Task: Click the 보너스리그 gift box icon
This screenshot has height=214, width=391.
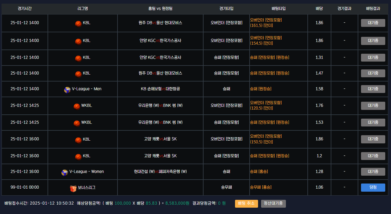Action: [x=73, y=188]
